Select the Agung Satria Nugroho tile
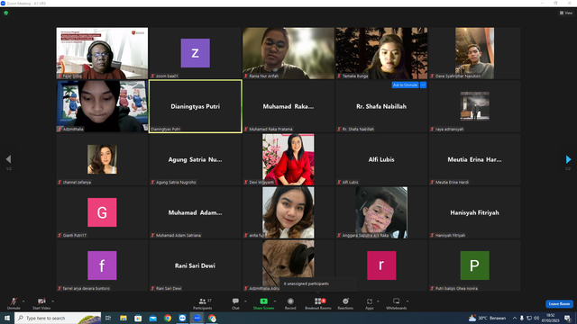This screenshot has height=324, width=577. tap(195, 159)
